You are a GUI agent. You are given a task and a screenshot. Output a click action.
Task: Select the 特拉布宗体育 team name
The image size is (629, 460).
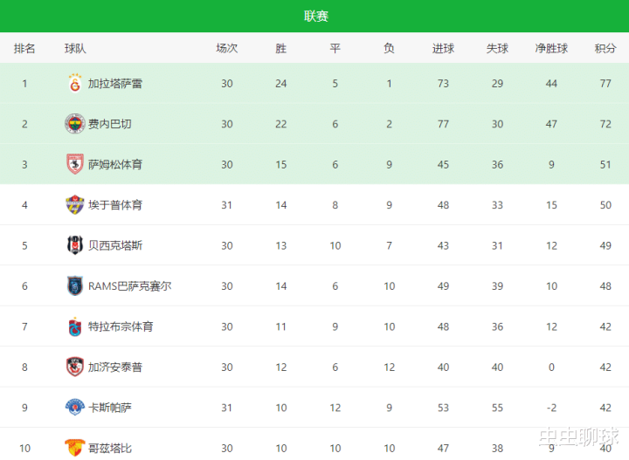click(121, 327)
